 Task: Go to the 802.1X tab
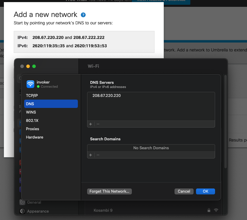click(32, 120)
